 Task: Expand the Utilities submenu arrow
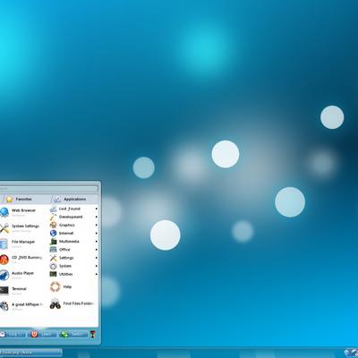97,274
